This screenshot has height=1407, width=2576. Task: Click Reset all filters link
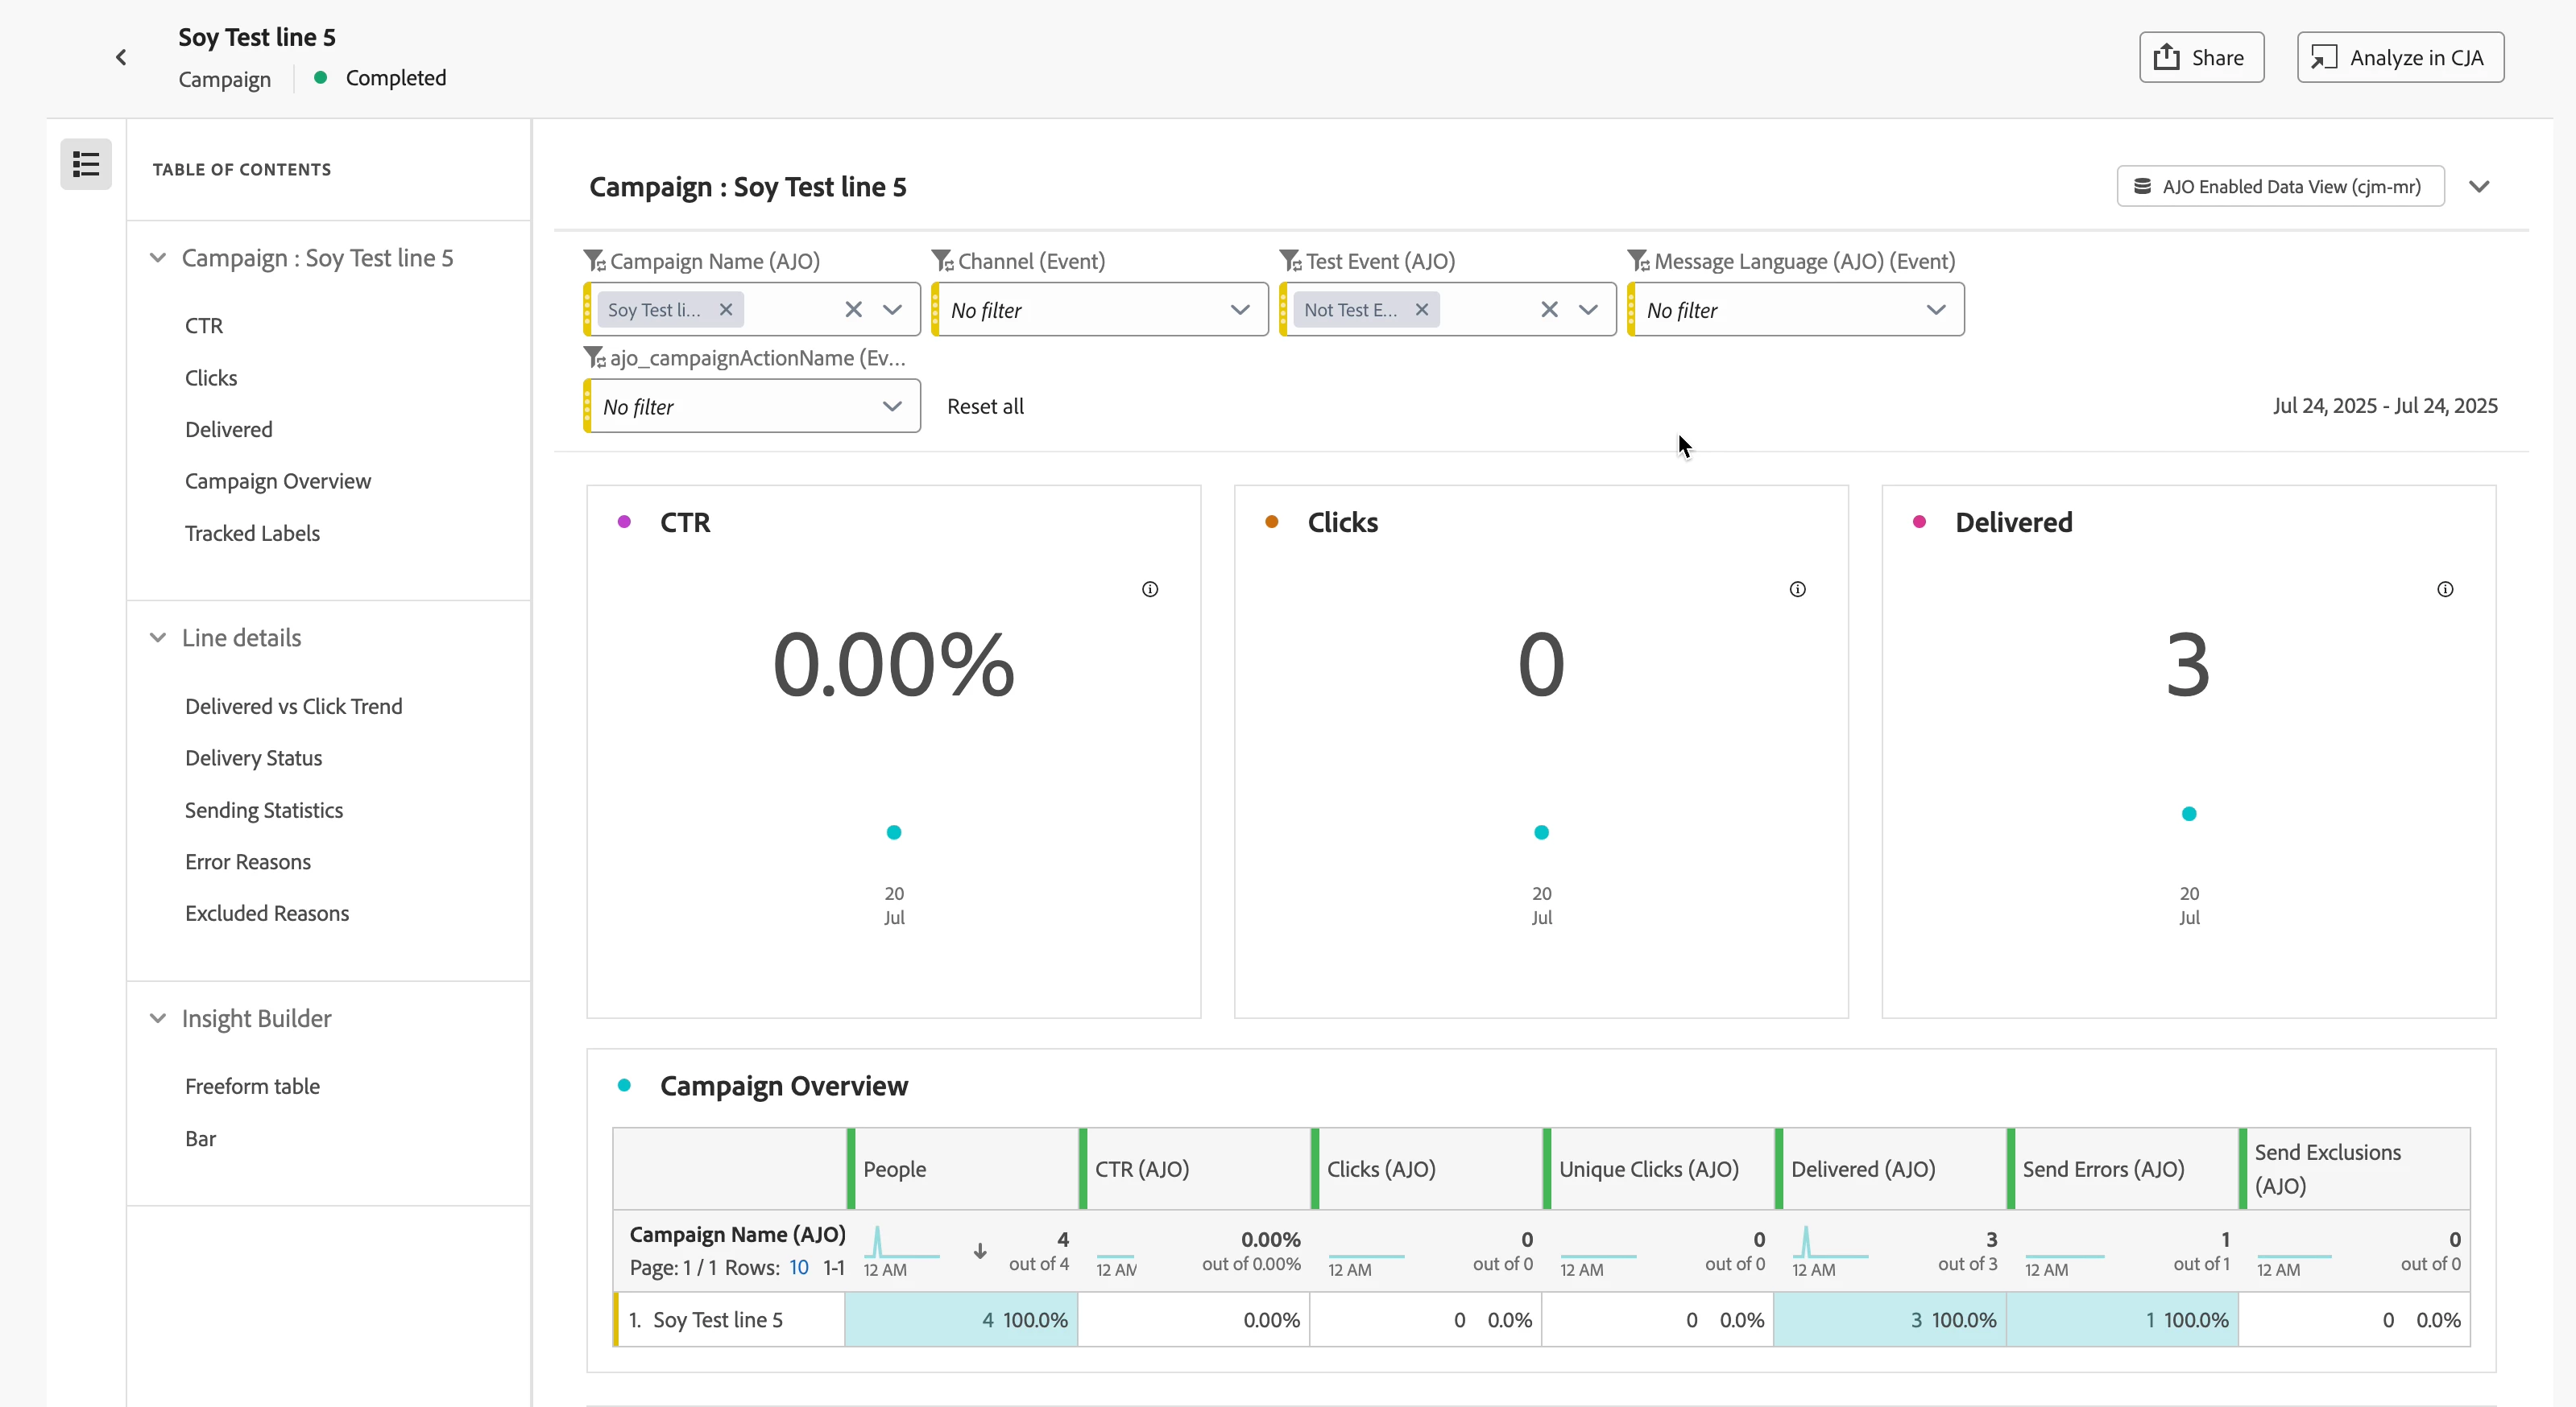[x=985, y=406]
